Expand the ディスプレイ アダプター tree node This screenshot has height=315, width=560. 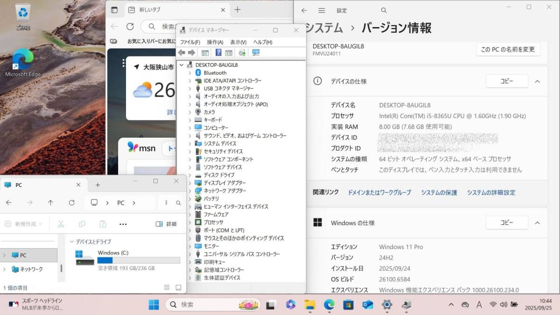pyautogui.click(x=189, y=183)
